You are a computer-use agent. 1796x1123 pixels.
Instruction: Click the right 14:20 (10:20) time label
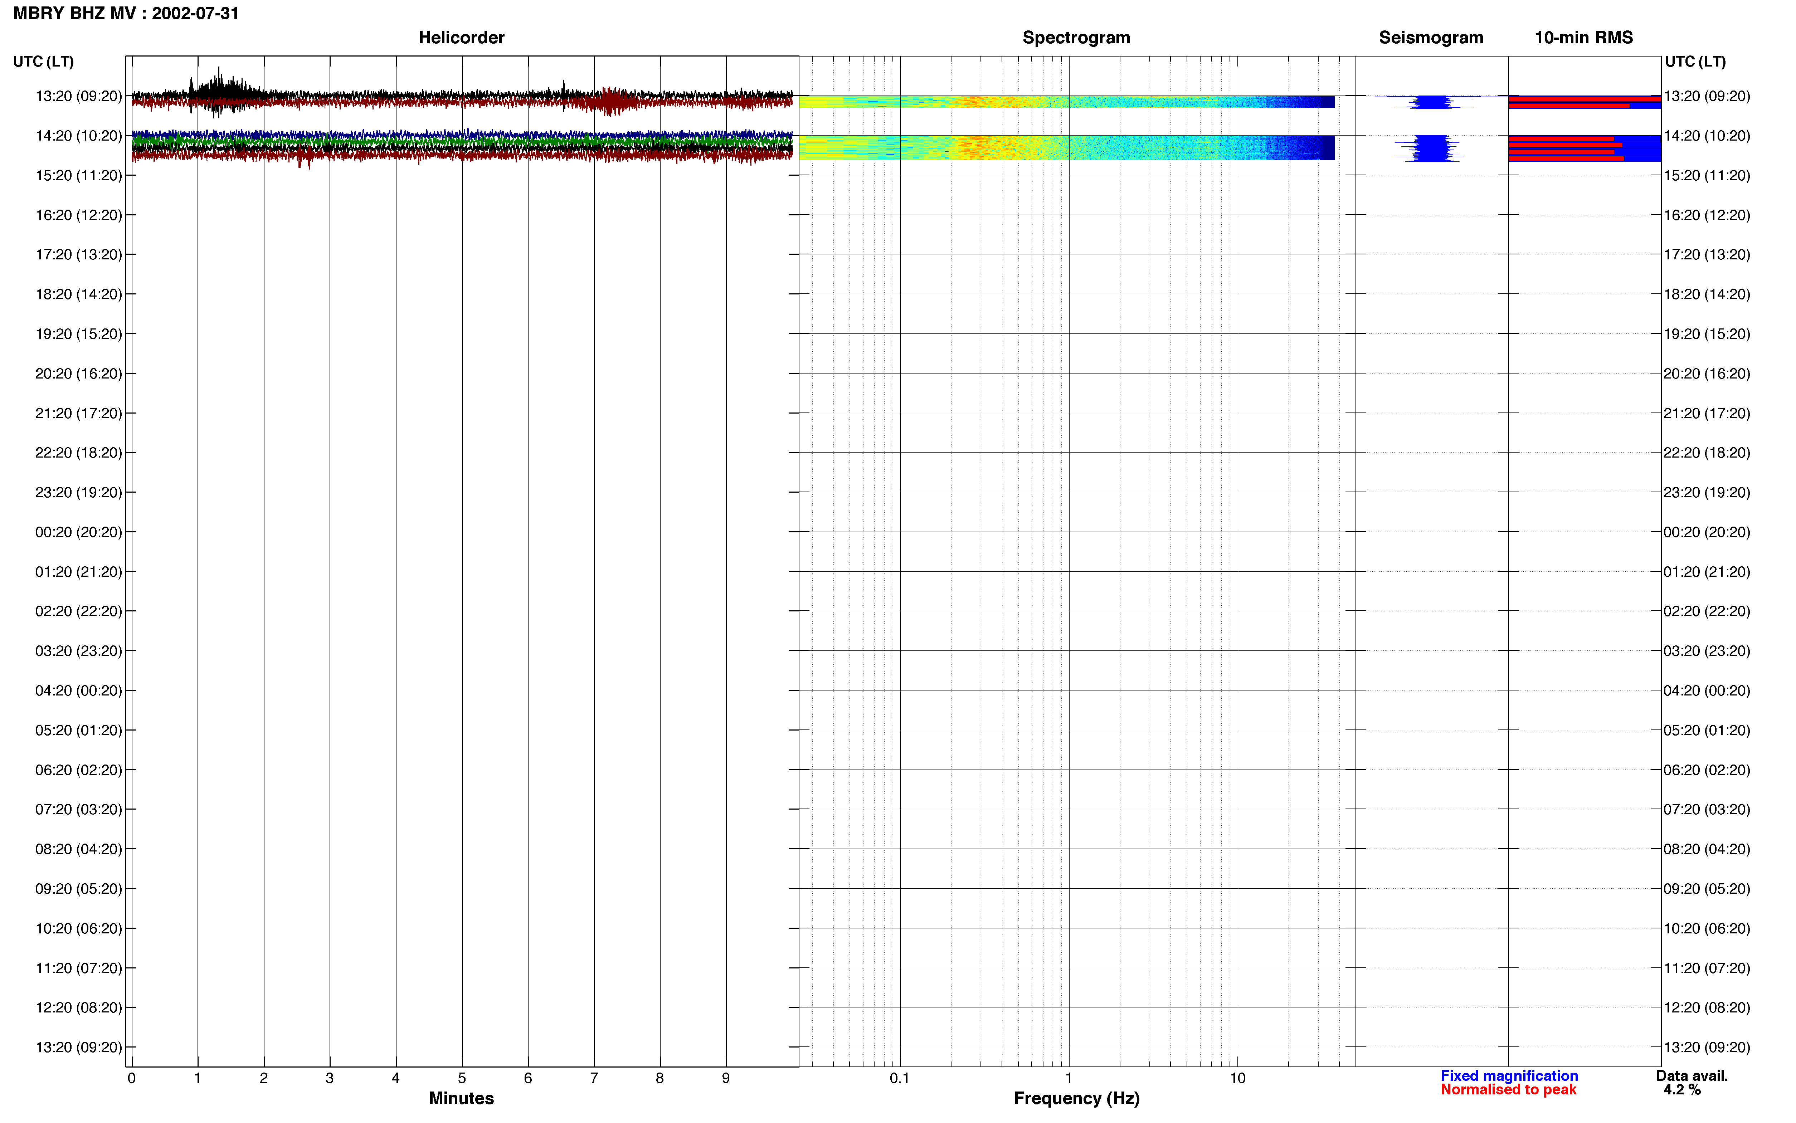1707,136
